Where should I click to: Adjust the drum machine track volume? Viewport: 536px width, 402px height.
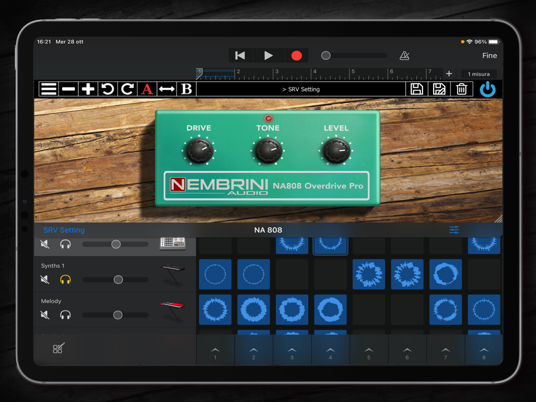point(116,244)
